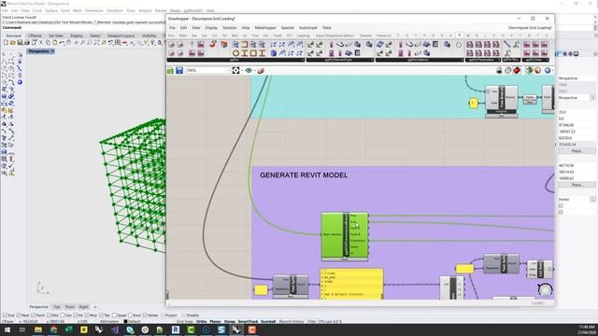Screen dimensions: 598x336
Task: Enable the Quad osnap checkbox
Action: coord(114,315)
